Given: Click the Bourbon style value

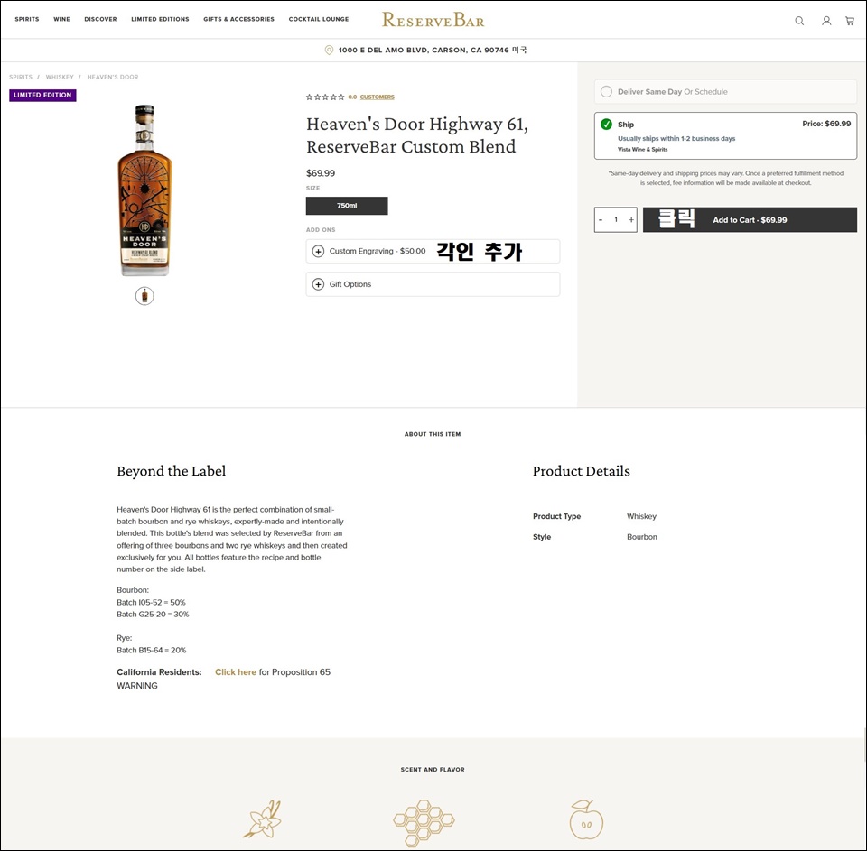Looking at the screenshot, I should tap(642, 537).
